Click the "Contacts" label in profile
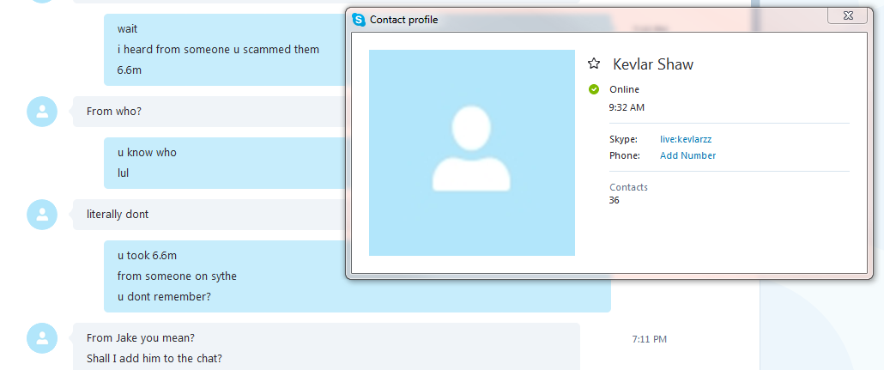This screenshot has height=370, width=884. click(628, 187)
